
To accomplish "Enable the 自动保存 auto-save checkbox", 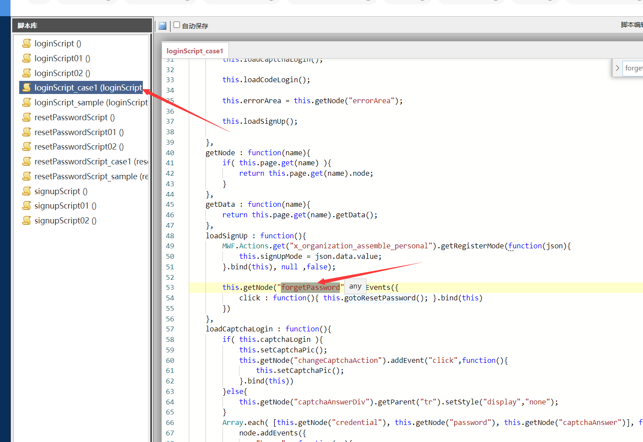I will (177, 25).
